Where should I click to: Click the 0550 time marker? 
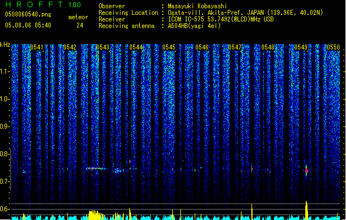[333, 47]
